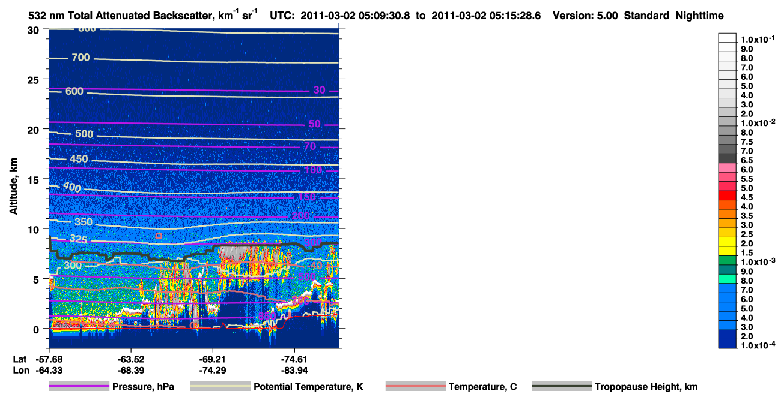Click the colorbar label '2.5'

(746, 234)
